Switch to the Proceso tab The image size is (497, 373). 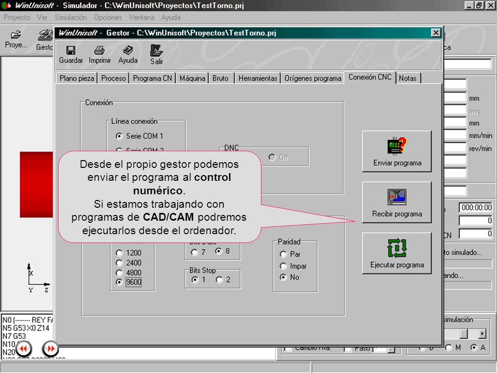113,78
